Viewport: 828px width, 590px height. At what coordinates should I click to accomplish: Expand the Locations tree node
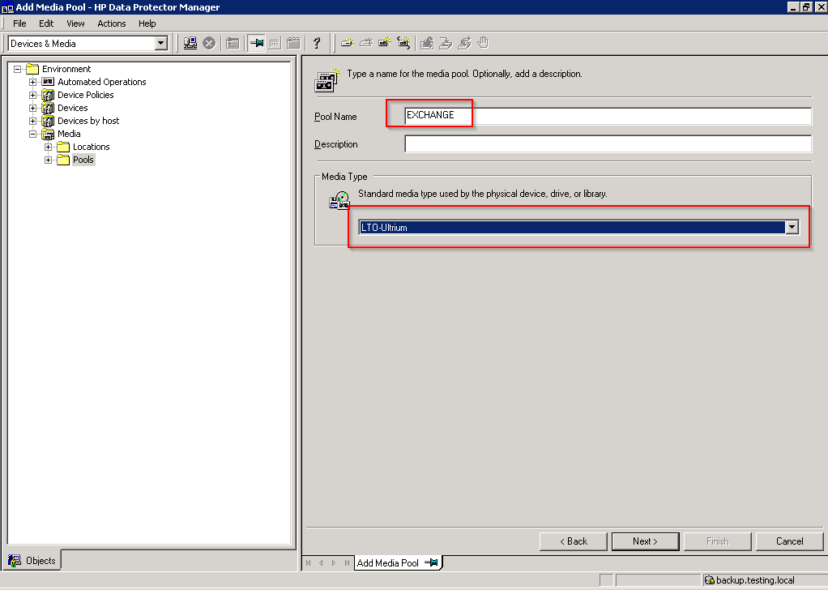click(x=49, y=147)
